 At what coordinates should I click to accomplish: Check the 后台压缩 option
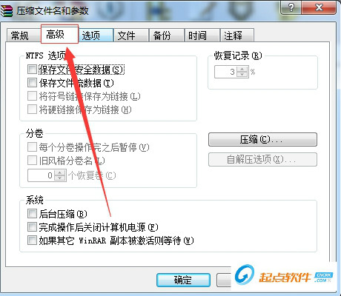point(32,213)
